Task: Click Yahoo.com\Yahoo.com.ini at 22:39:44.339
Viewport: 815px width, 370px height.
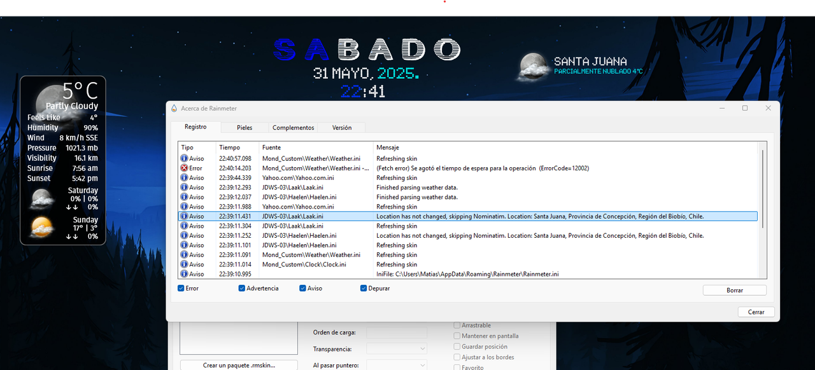Action: [298, 177]
